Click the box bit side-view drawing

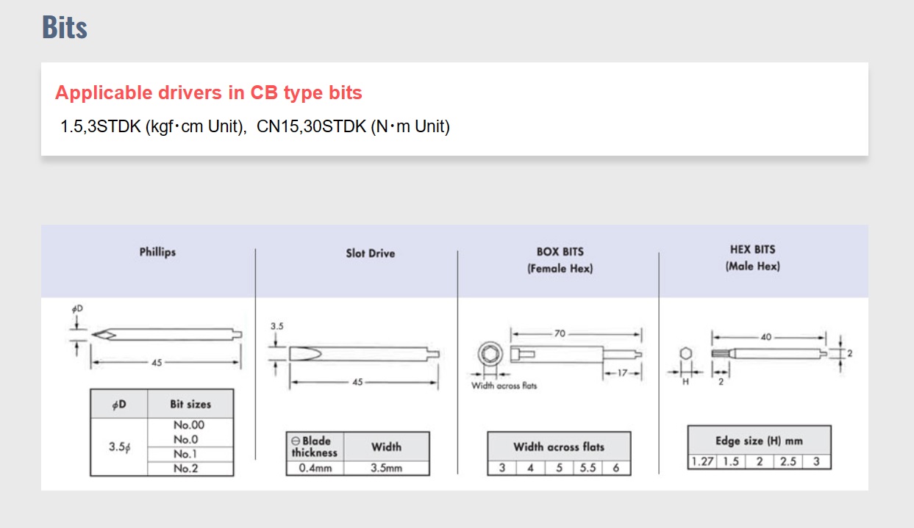(574, 355)
